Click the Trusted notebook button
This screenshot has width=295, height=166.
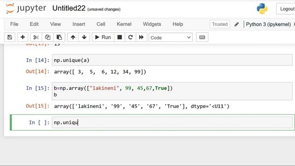pos(220,24)
